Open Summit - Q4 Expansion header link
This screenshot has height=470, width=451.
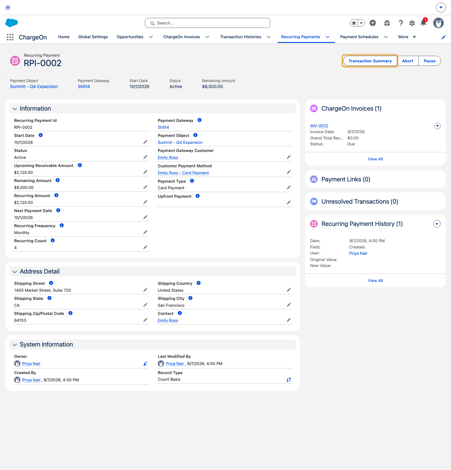[x=34, y=86]
